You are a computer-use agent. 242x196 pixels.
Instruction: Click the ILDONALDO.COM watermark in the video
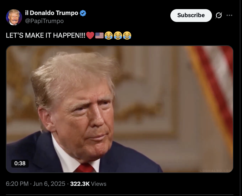[x=215, y=171]
